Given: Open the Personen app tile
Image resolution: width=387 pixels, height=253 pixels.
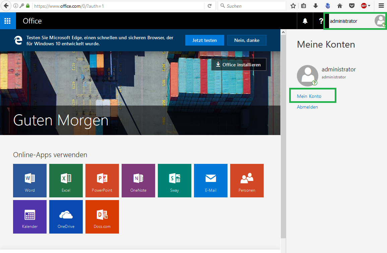Looking at the screenshot, I should click(x=247, y=181).
